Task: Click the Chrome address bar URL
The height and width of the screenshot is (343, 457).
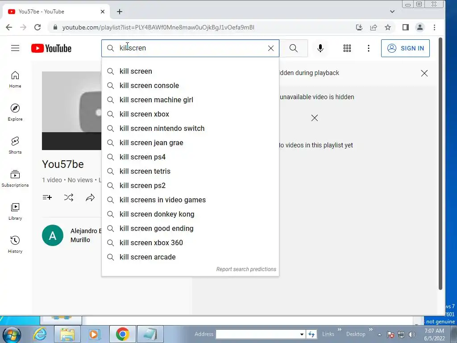Action: tap(158, 27)
